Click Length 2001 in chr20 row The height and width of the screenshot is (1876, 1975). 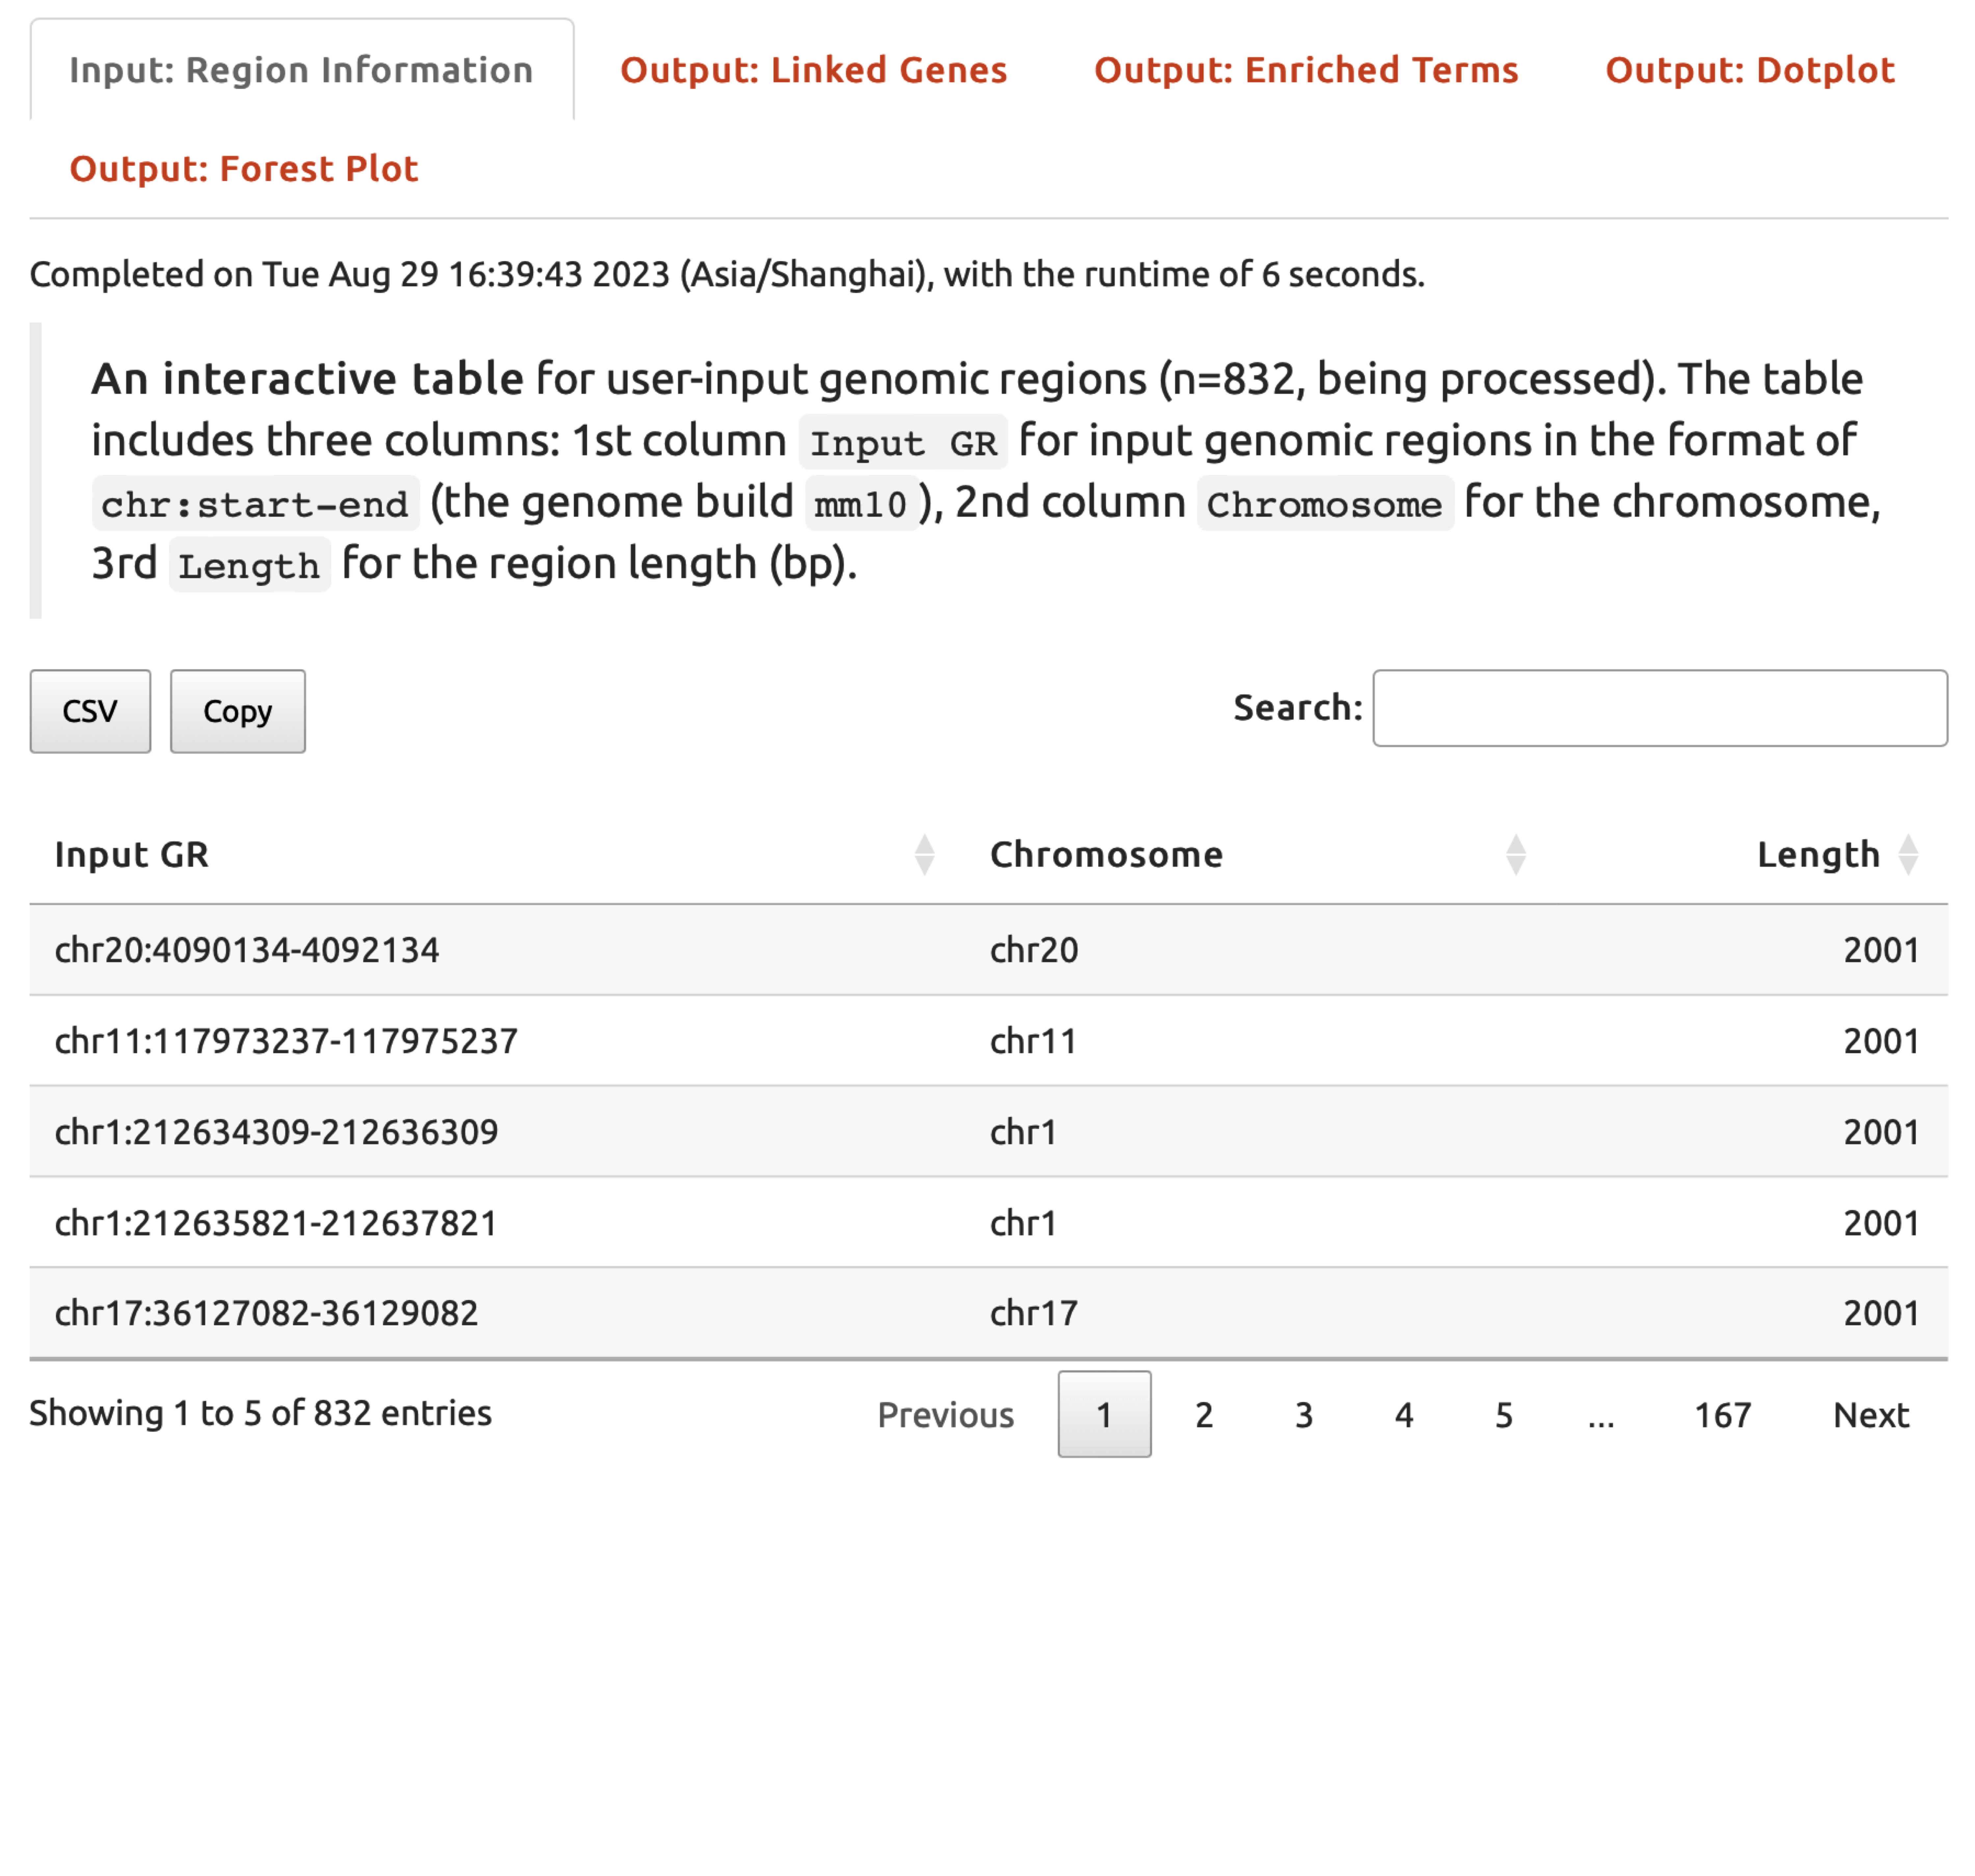[x=1881, y=950]
